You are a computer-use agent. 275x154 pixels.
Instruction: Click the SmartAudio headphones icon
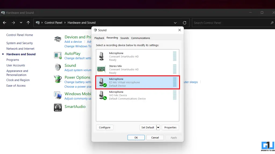57,107
